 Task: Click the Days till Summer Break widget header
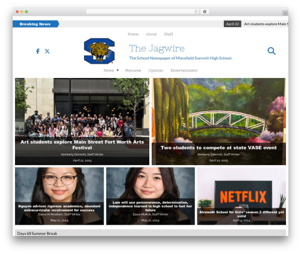(x=150, y=233)
